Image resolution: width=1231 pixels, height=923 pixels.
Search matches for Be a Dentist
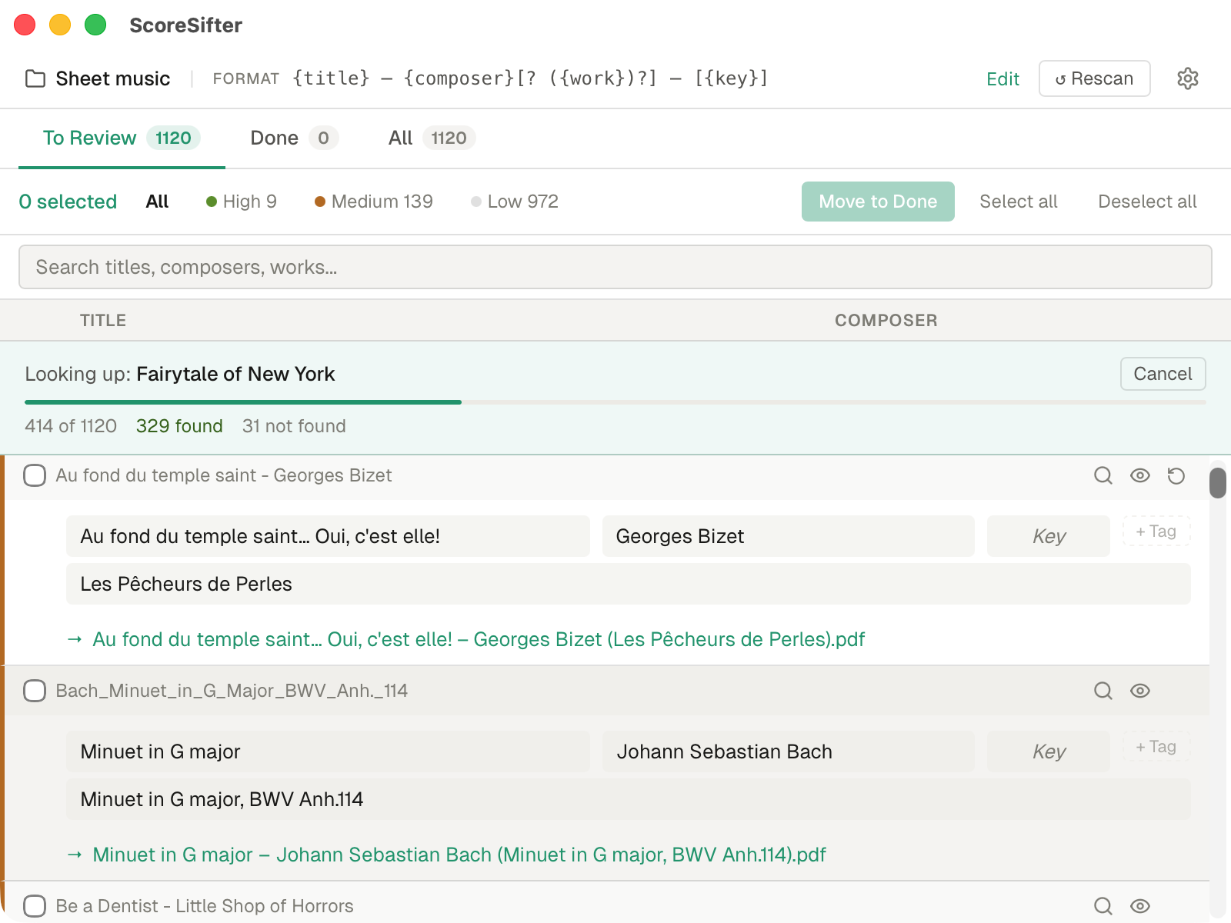pos(1103,906)
